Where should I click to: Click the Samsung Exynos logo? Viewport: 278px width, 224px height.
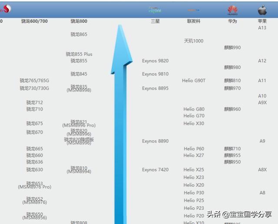coord(155,10)
